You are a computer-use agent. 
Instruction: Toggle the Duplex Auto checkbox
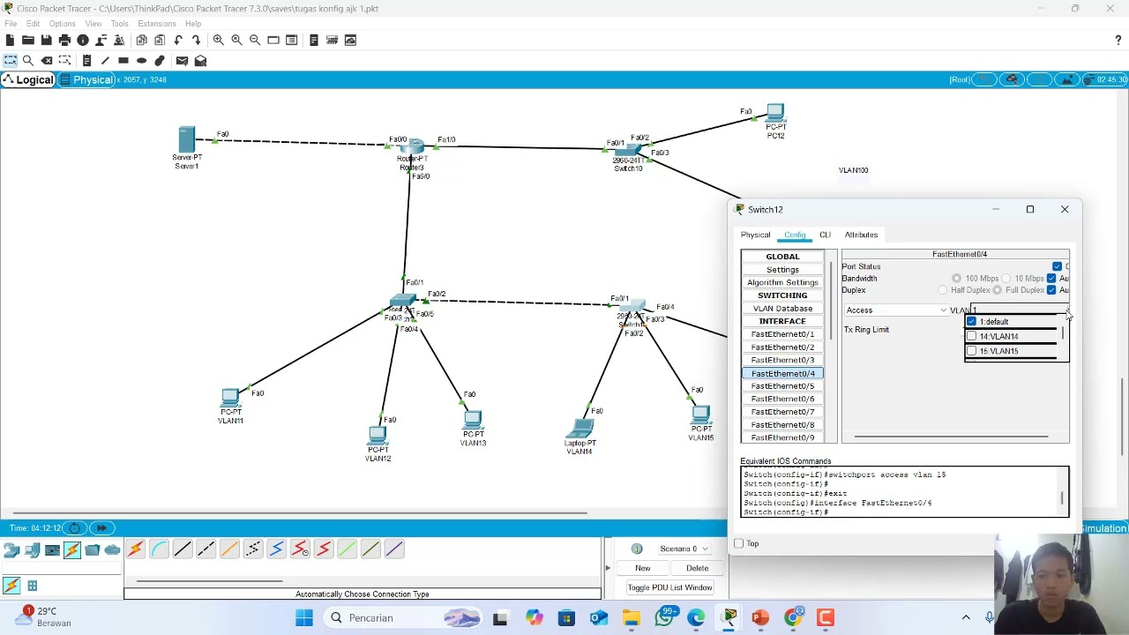(x=1051, y=290)
